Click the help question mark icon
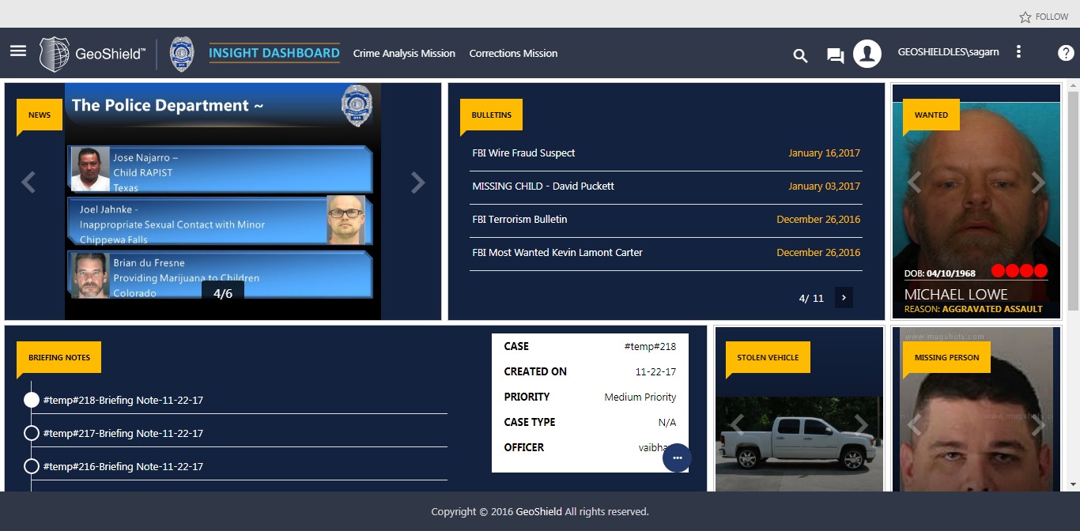The height and width of the screenshot is (531, 1080). (x=1066, y=53)
